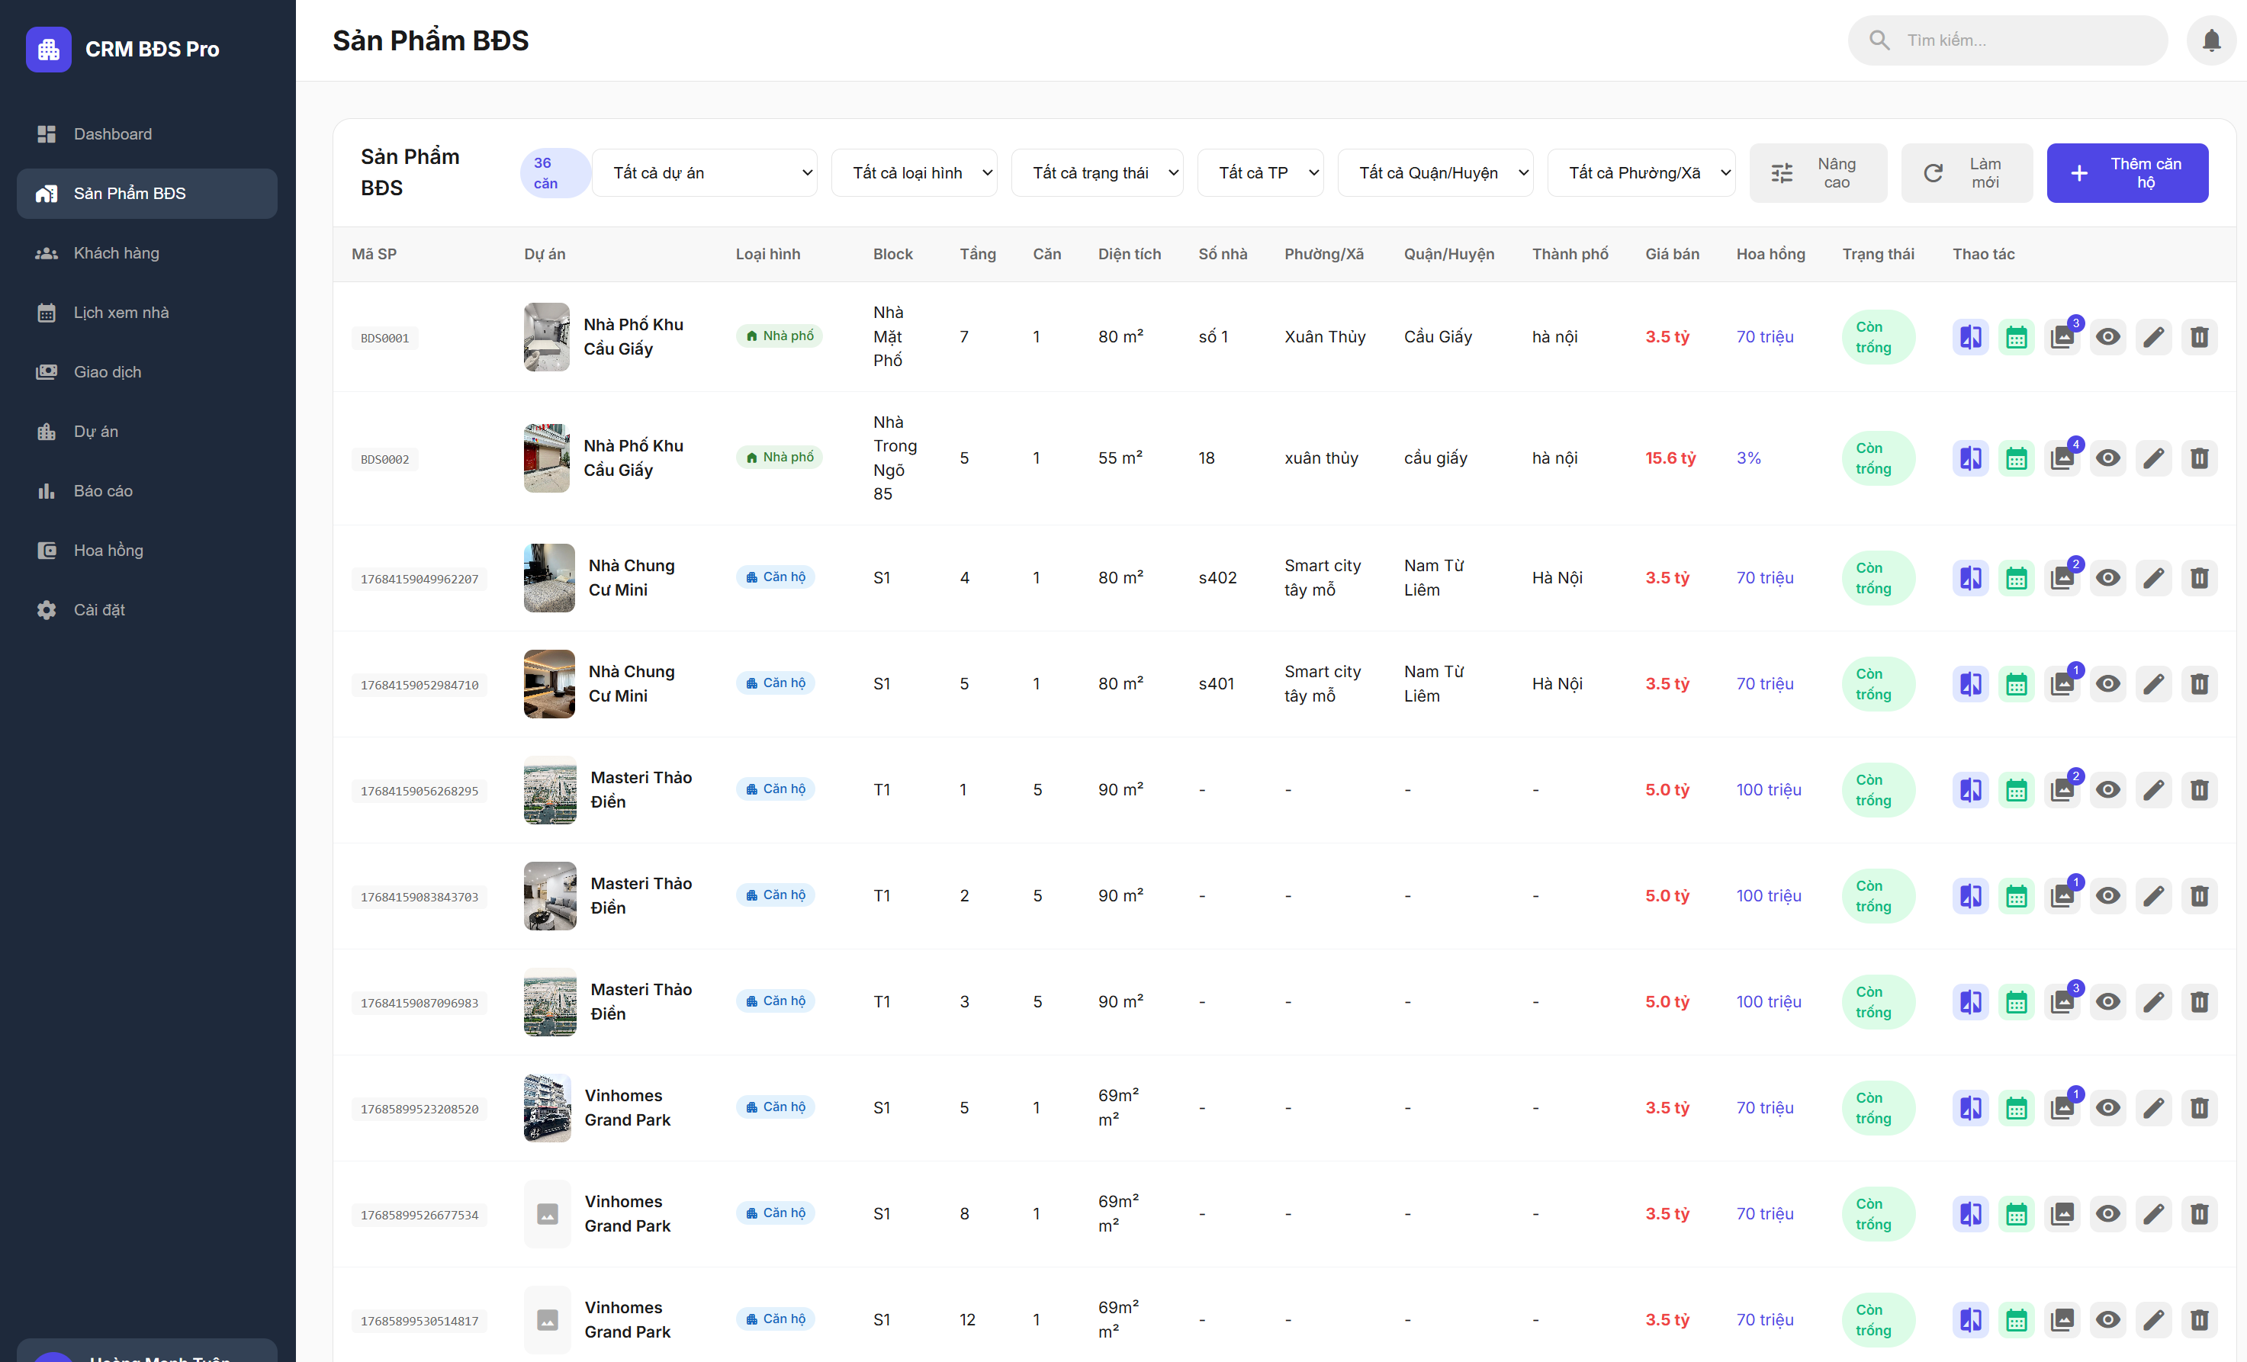The width and height of the screenshot is (2247, 1362).
Task: Click the CRM BĐS Pro logo icon
Action: tap(48, 50)
